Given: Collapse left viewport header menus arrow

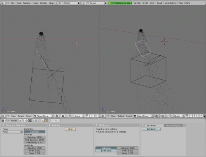Looking at the screenshot, I should (8, 116).
